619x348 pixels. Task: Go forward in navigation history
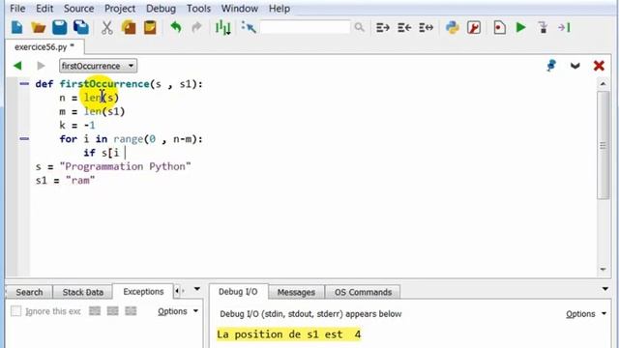(41, 66)
